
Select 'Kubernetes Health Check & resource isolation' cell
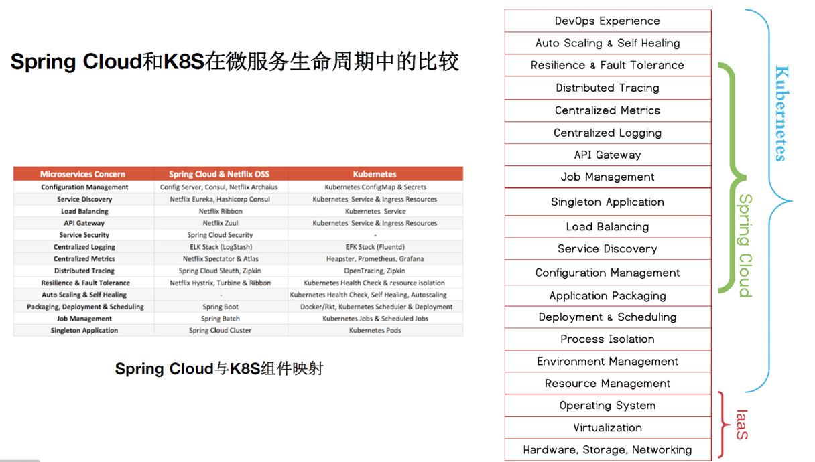coord(375,283)
